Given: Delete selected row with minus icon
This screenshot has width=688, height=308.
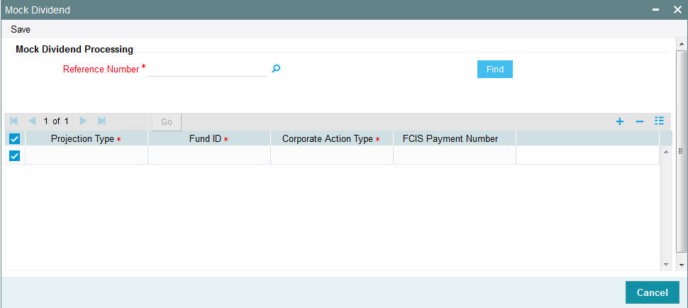Looking at the screenshot, I should tap(640, 121).
